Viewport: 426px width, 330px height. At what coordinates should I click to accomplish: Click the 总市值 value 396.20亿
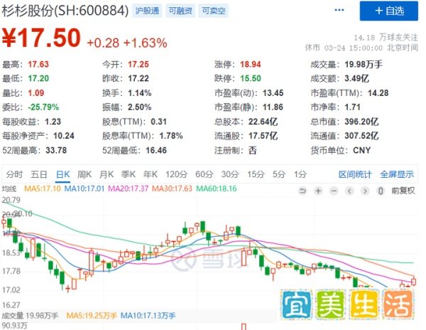[x=361, y=122]
